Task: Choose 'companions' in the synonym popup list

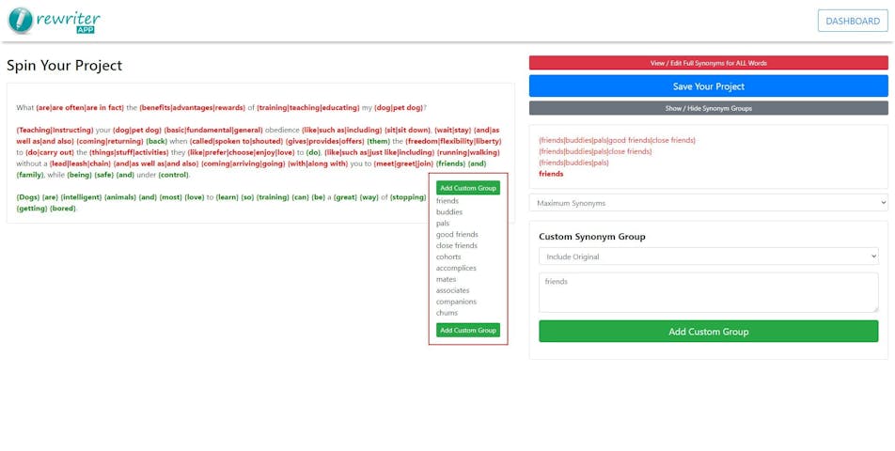Action: (x=456, y=302)
